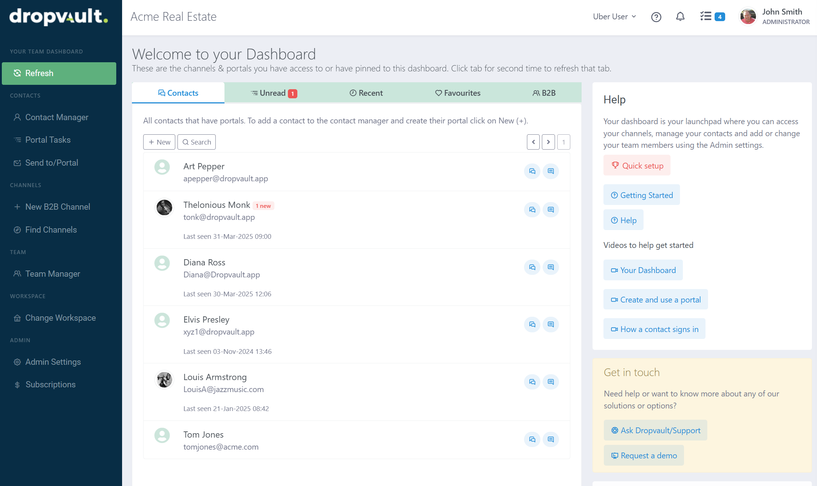Play the Your Dashboard video

643,270
